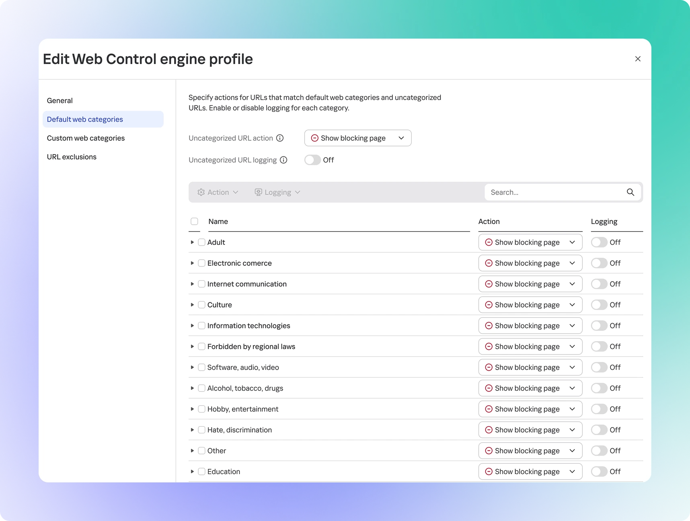Toggle Uncategorized URL logging switch

click(x=312, y=160)
